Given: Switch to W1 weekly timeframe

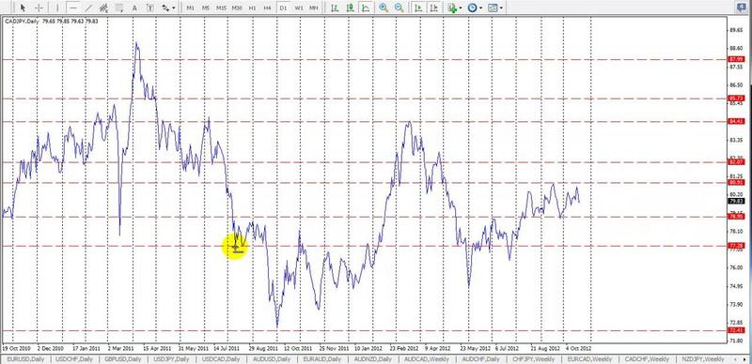Looking at the screenshot, I should pos(298,8).
